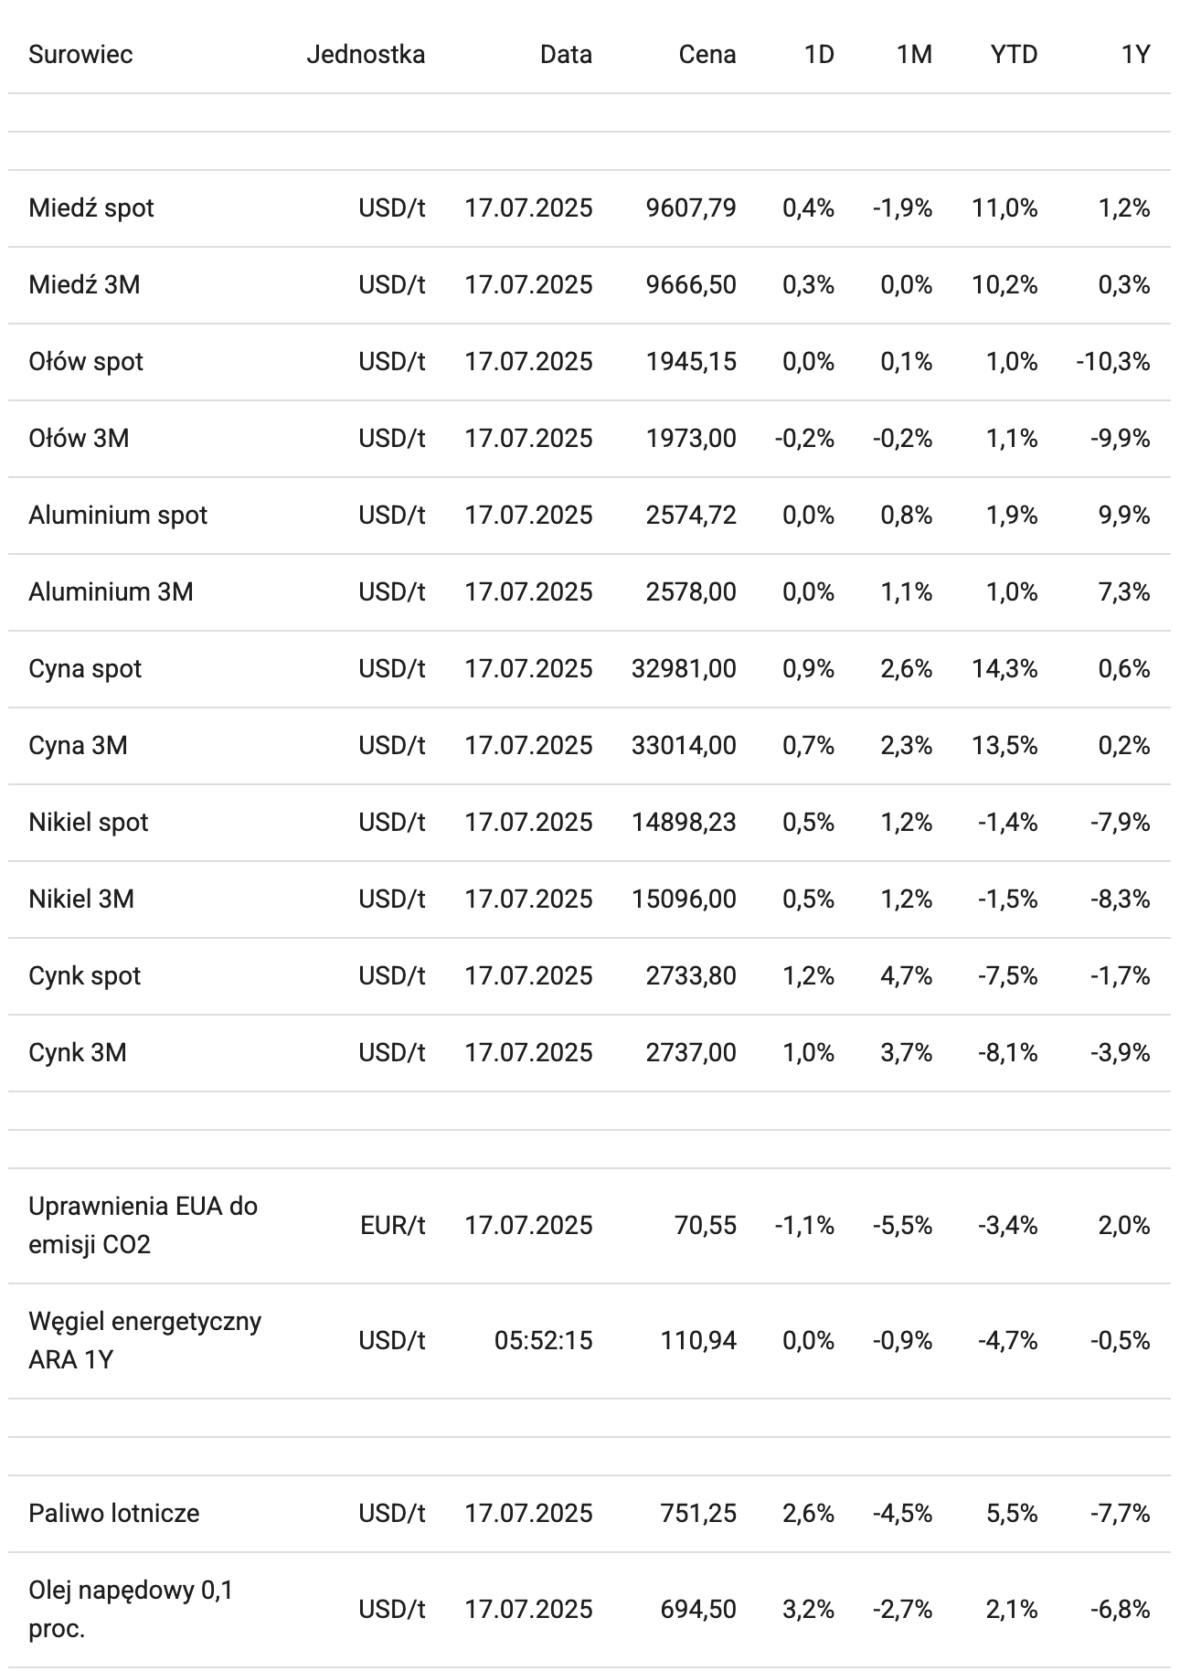Select the 1D column header

coord(818,55)
